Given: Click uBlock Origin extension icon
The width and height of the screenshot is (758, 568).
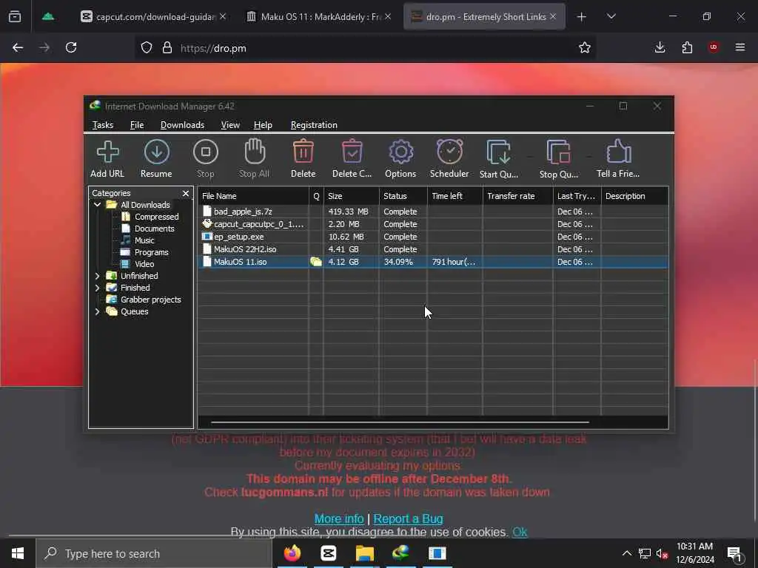Looking at the screenshot, I should (x=714, y=47).
